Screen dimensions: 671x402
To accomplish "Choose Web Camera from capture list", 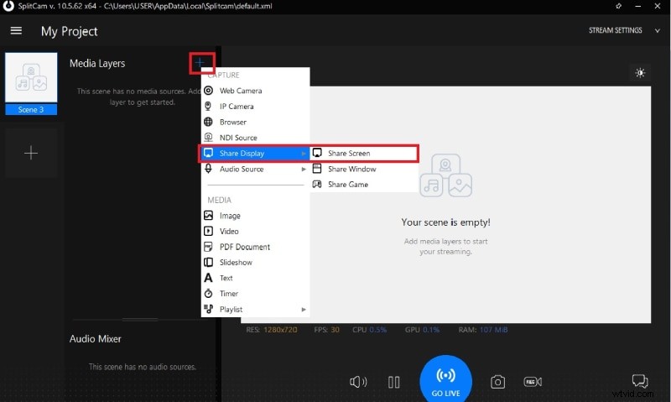I will click(240, 91).
